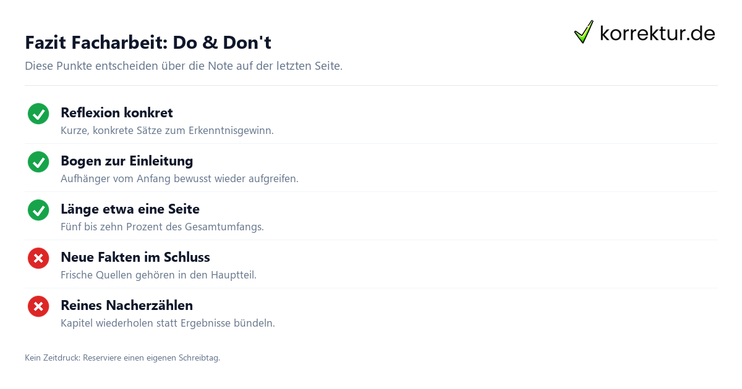The height and width of the screenshot is (389, 742).
Task: Open the korrektur.de brand name link
Action: (x=657, y=33)
